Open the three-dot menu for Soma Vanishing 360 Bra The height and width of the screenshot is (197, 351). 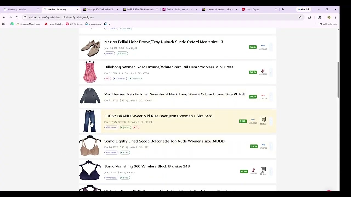(271, 172)
